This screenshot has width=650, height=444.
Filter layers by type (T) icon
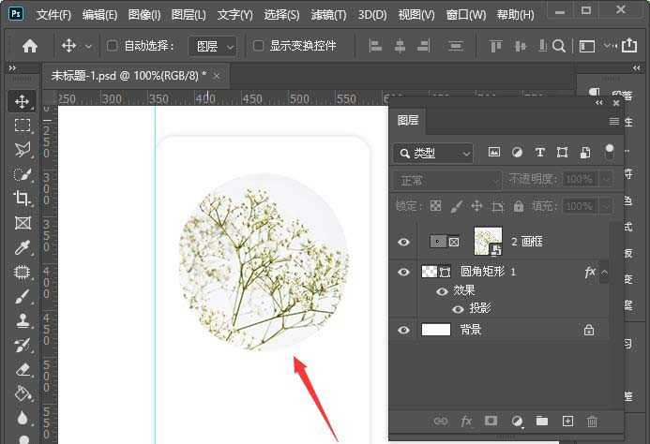(x=539, y=153)
